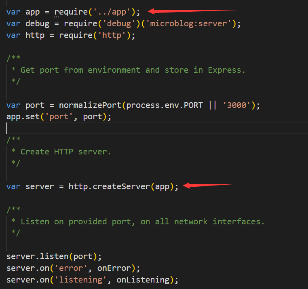
Task: Click the line "server.on('error', onError);"
Action: pyautogui.click(x=73, y=268)
